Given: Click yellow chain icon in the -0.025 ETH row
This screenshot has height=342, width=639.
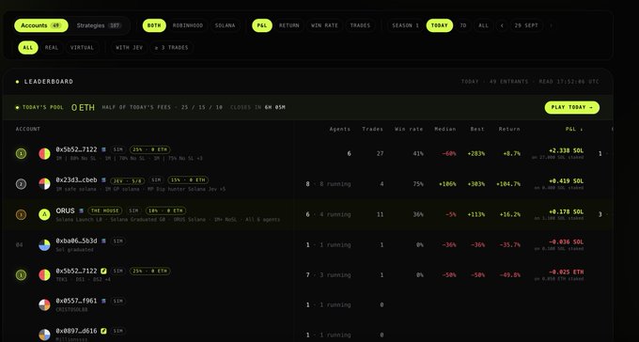Looking at the screenshot, I should click(103, 271).
